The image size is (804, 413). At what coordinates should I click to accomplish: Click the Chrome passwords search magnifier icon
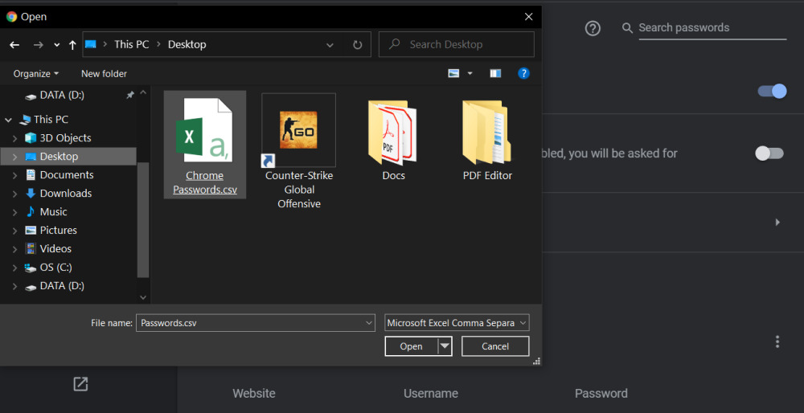tap(627, 28)
